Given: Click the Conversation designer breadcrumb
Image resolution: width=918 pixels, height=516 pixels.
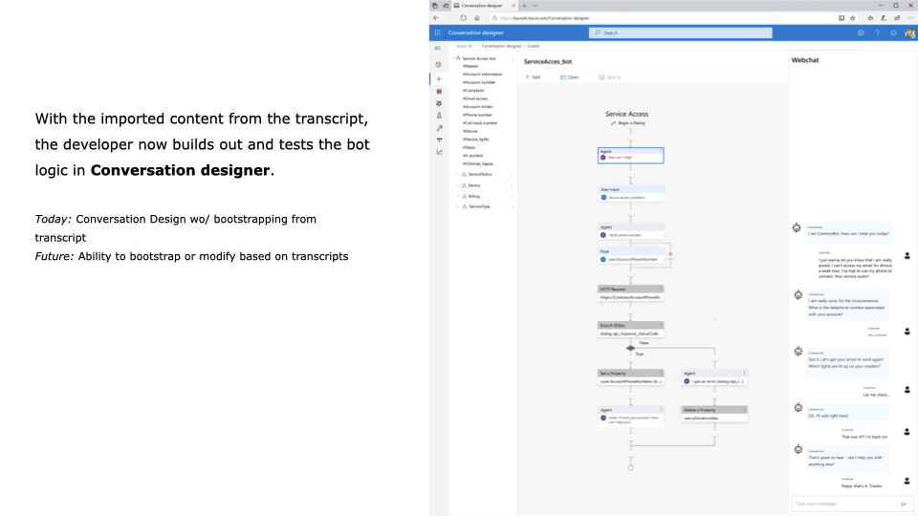Looking at the screenshot, I should tap(501, 46).
